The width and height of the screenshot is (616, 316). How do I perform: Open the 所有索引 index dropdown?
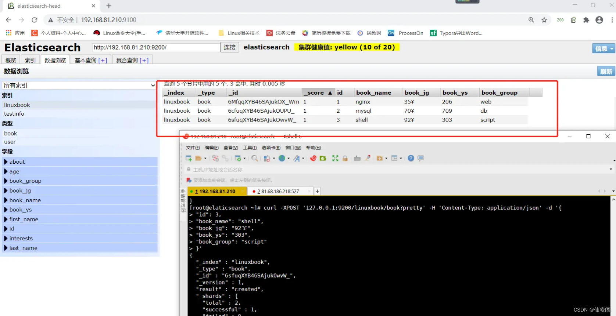[x=79, y=86]
